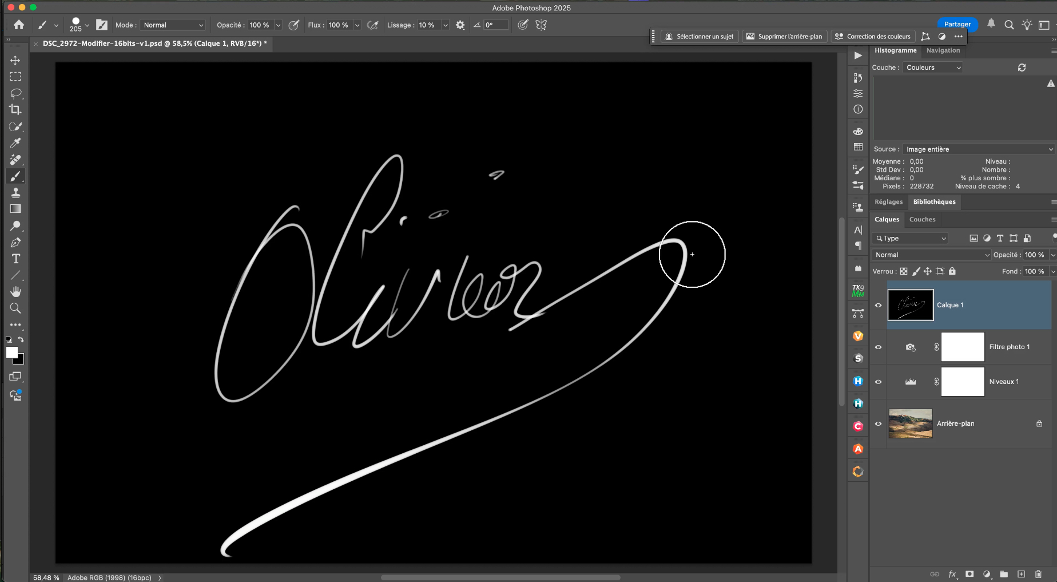Screen dimensions: 1057x582
Task: Select the Gradient tool
Action: 15,209
